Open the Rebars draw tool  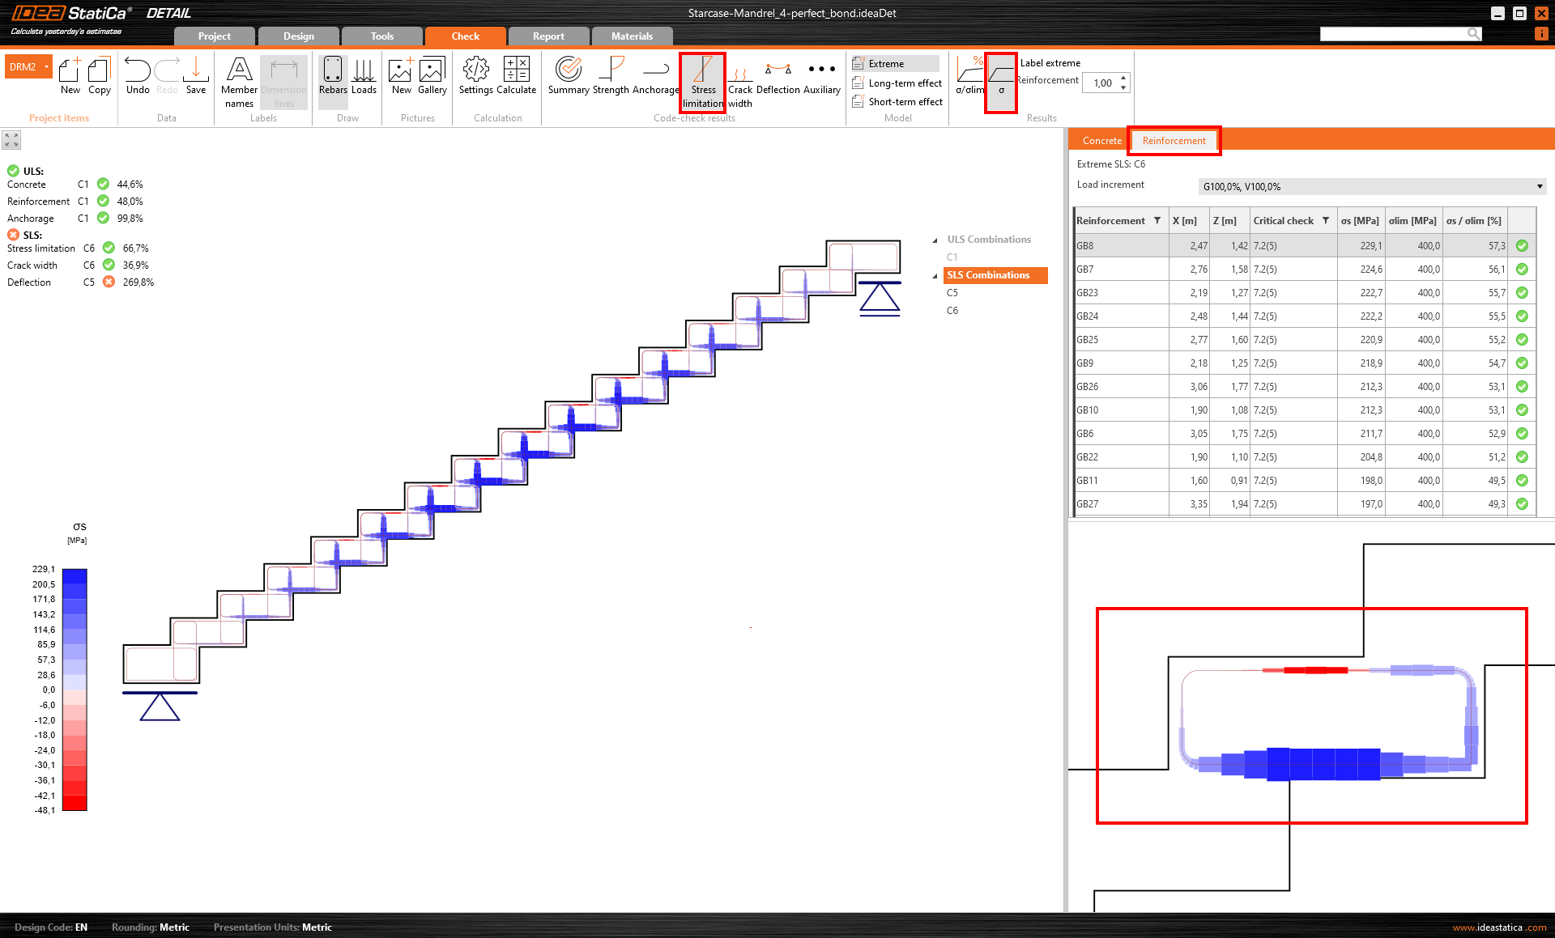click(333, 76)
